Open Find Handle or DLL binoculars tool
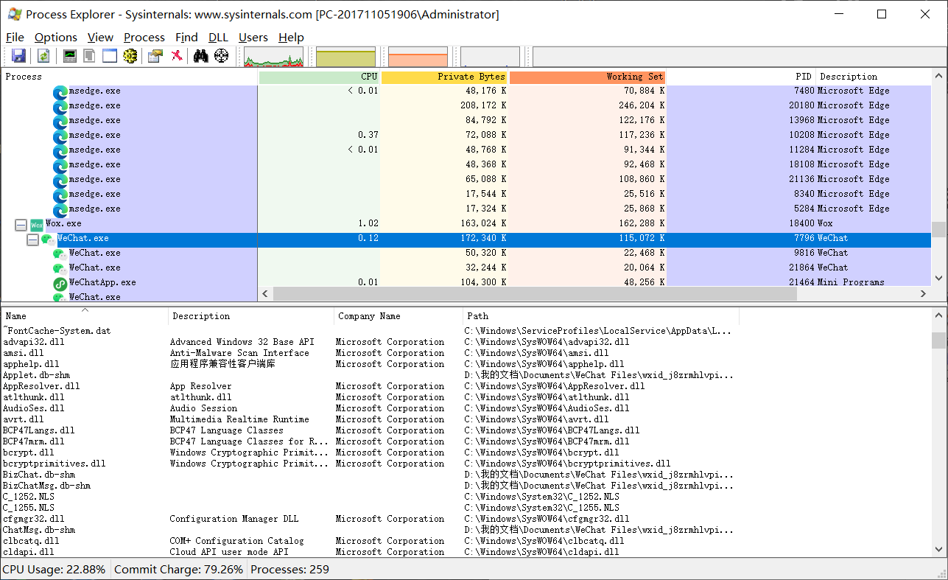 coord(200,55)
